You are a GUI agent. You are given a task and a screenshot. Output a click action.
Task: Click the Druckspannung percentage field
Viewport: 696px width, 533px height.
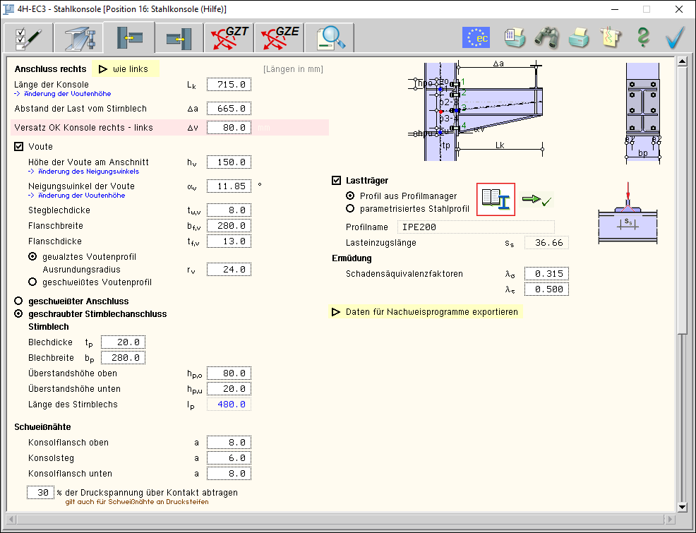40,493
